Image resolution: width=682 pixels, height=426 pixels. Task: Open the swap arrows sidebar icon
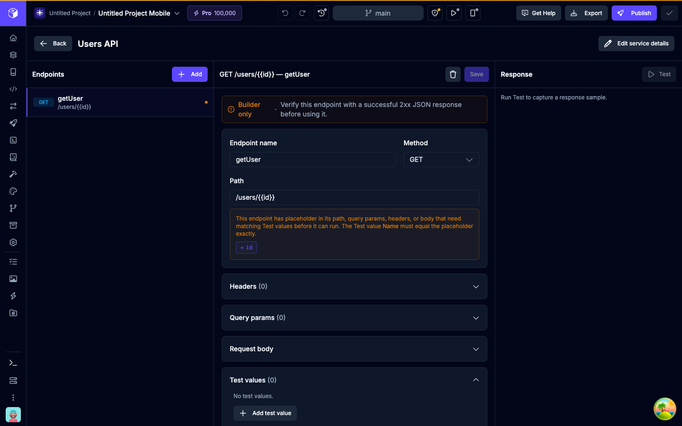pyautogui.click(x=13, y=106)
